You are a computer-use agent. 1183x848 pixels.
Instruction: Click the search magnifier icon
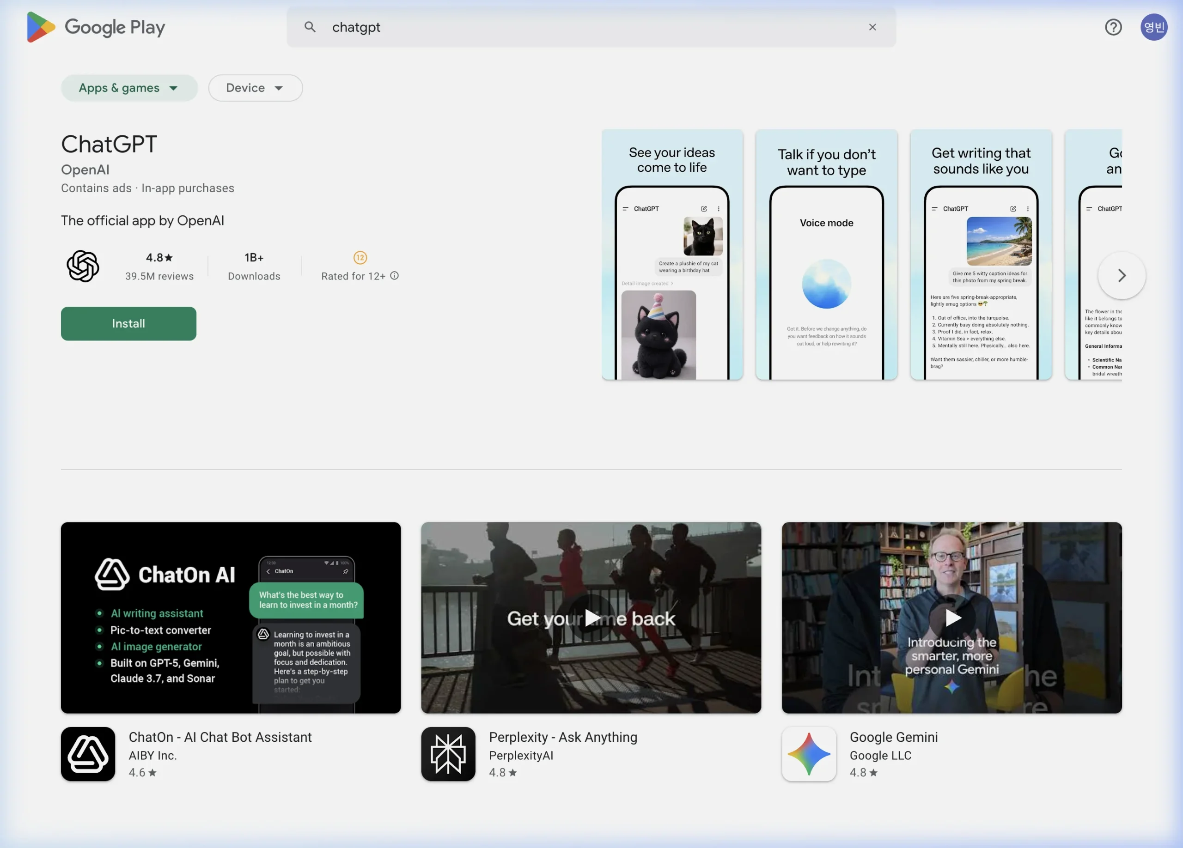click(310, 27)
